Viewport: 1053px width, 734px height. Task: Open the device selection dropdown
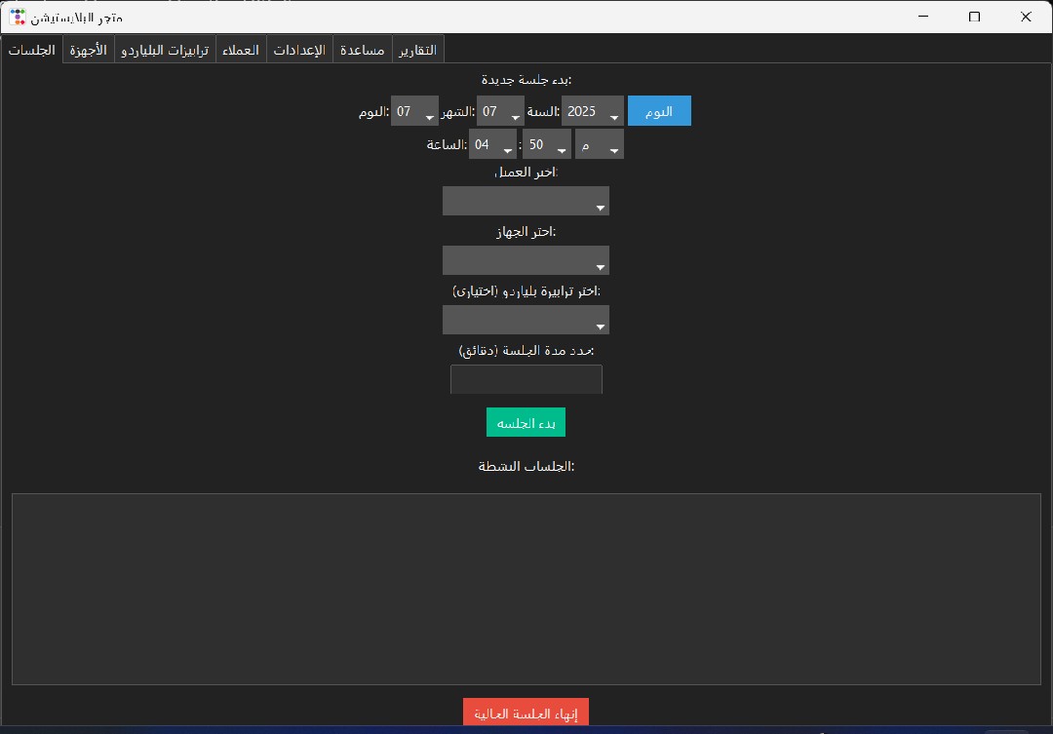[x=526, y=261]
